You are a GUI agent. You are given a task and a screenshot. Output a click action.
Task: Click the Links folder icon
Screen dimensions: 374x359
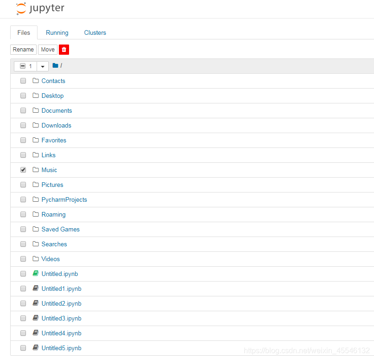[36, 155]
